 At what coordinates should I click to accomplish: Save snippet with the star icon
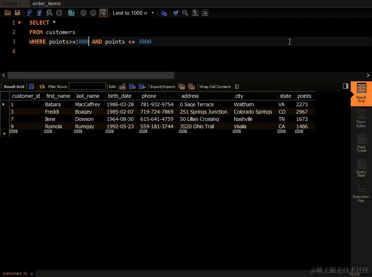pyautogui.click(x=164, y=13)
